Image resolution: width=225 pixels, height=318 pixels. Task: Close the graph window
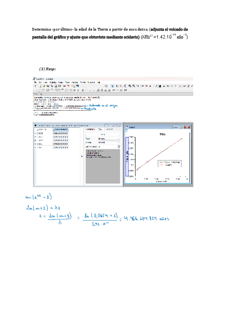[x=187, y=127]
